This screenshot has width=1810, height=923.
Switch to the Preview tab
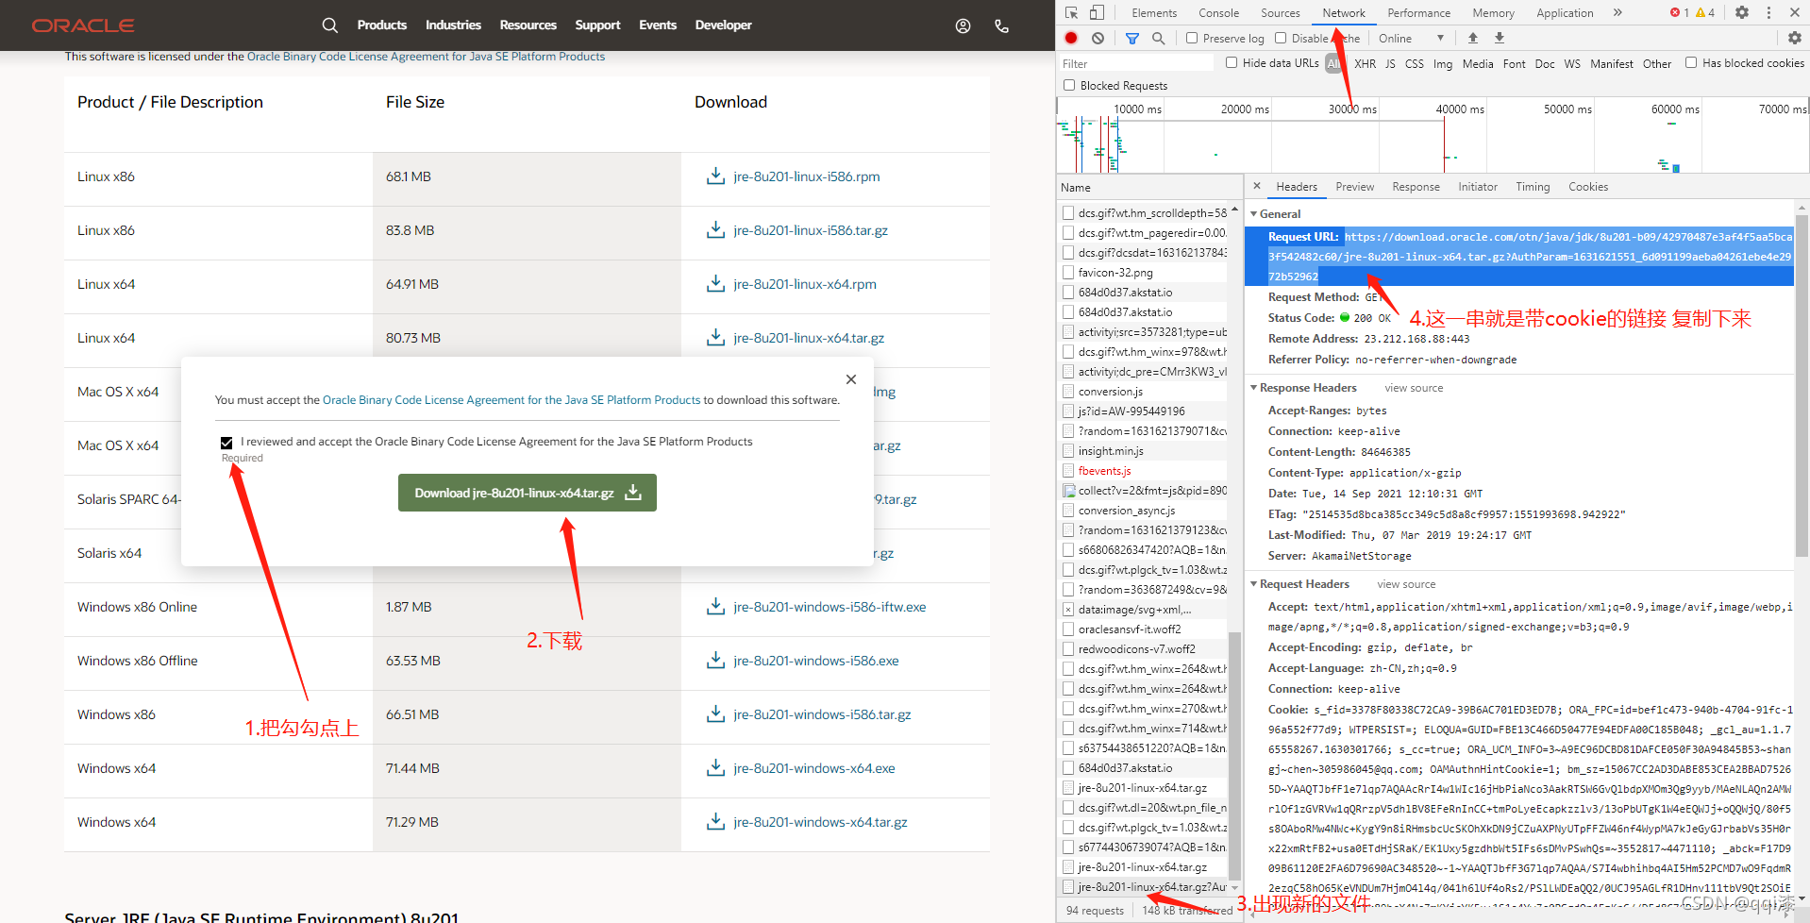tap(1355, 187)
